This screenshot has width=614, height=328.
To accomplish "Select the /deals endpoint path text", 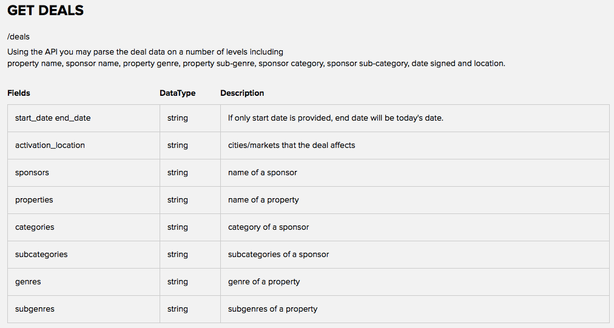I will [18, 37].
